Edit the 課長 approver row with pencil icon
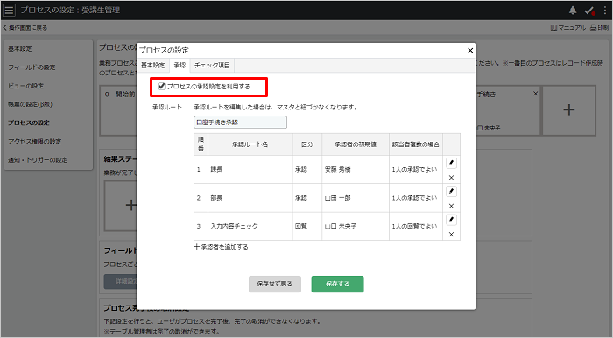 (x=451, y=163)
